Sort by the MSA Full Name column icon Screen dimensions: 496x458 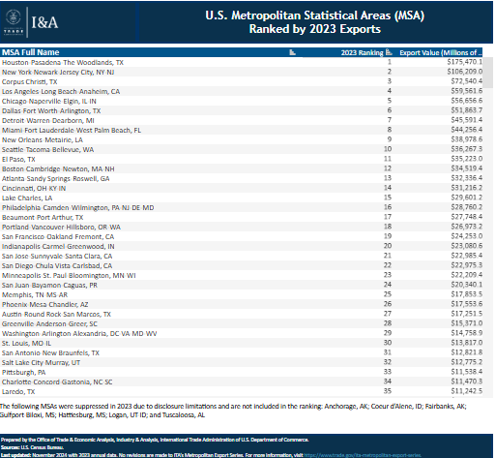pyautogui.click(x=292, y=52)
